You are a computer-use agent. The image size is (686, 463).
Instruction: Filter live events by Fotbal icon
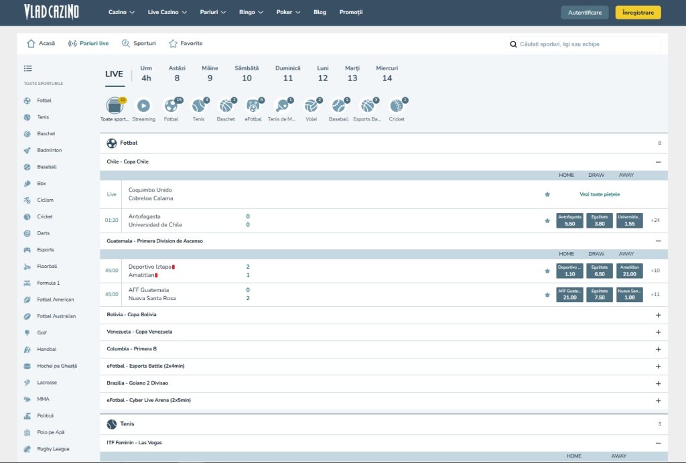[x=171, y=106]
